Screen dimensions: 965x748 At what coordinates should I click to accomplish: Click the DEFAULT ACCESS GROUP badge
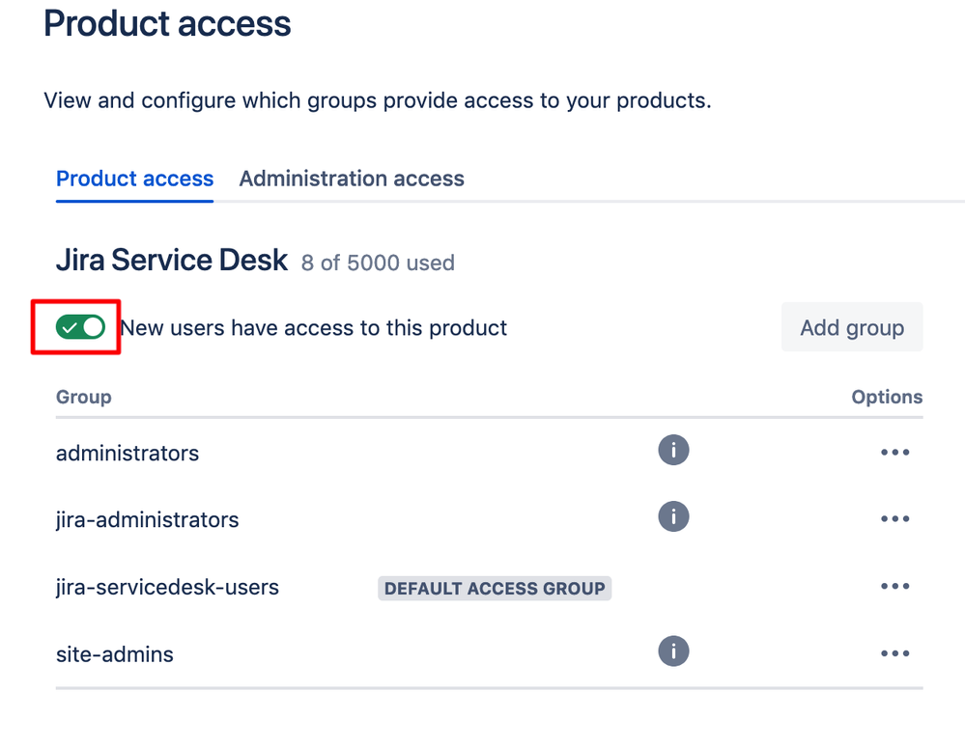coord(495,588)
